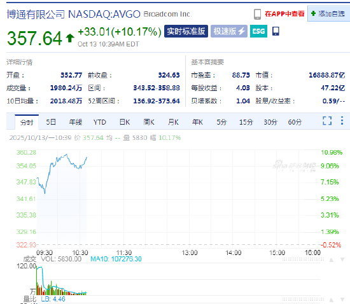Click the mobile device icon after ESG
Screen dimensions: 350x304
pos(276,31)
